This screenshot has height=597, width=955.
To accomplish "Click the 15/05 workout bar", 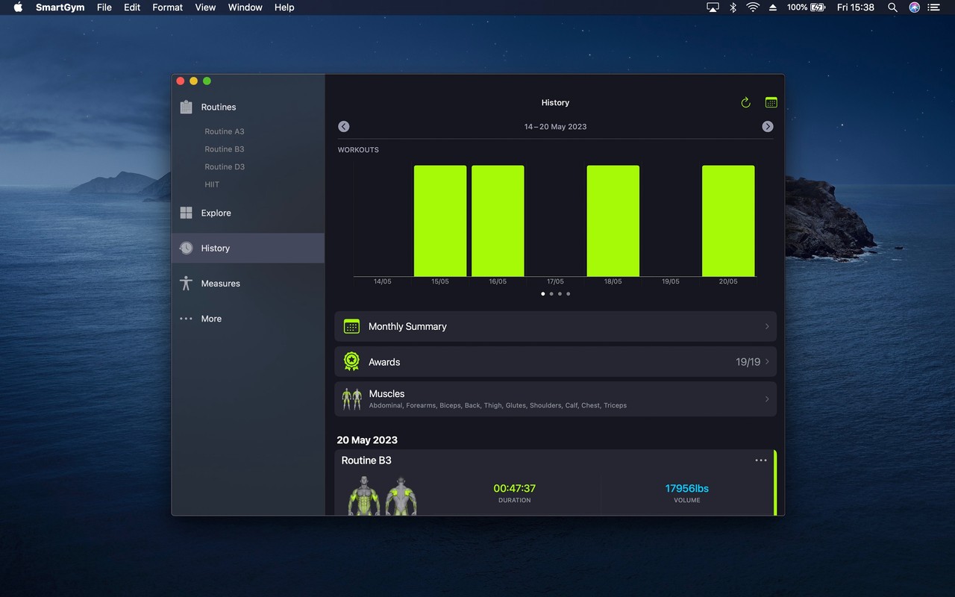I will coord(440,221).
